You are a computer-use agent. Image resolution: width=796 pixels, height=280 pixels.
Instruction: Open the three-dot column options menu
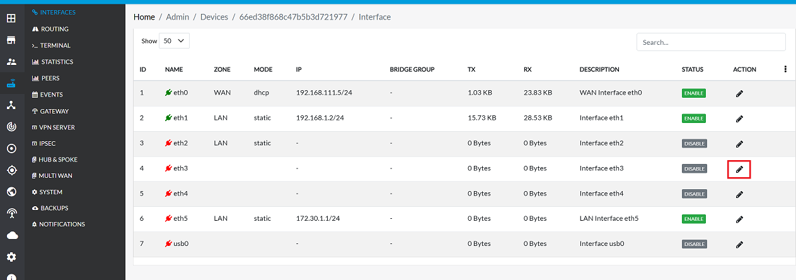pyautogui.click(x=785, y=69)
